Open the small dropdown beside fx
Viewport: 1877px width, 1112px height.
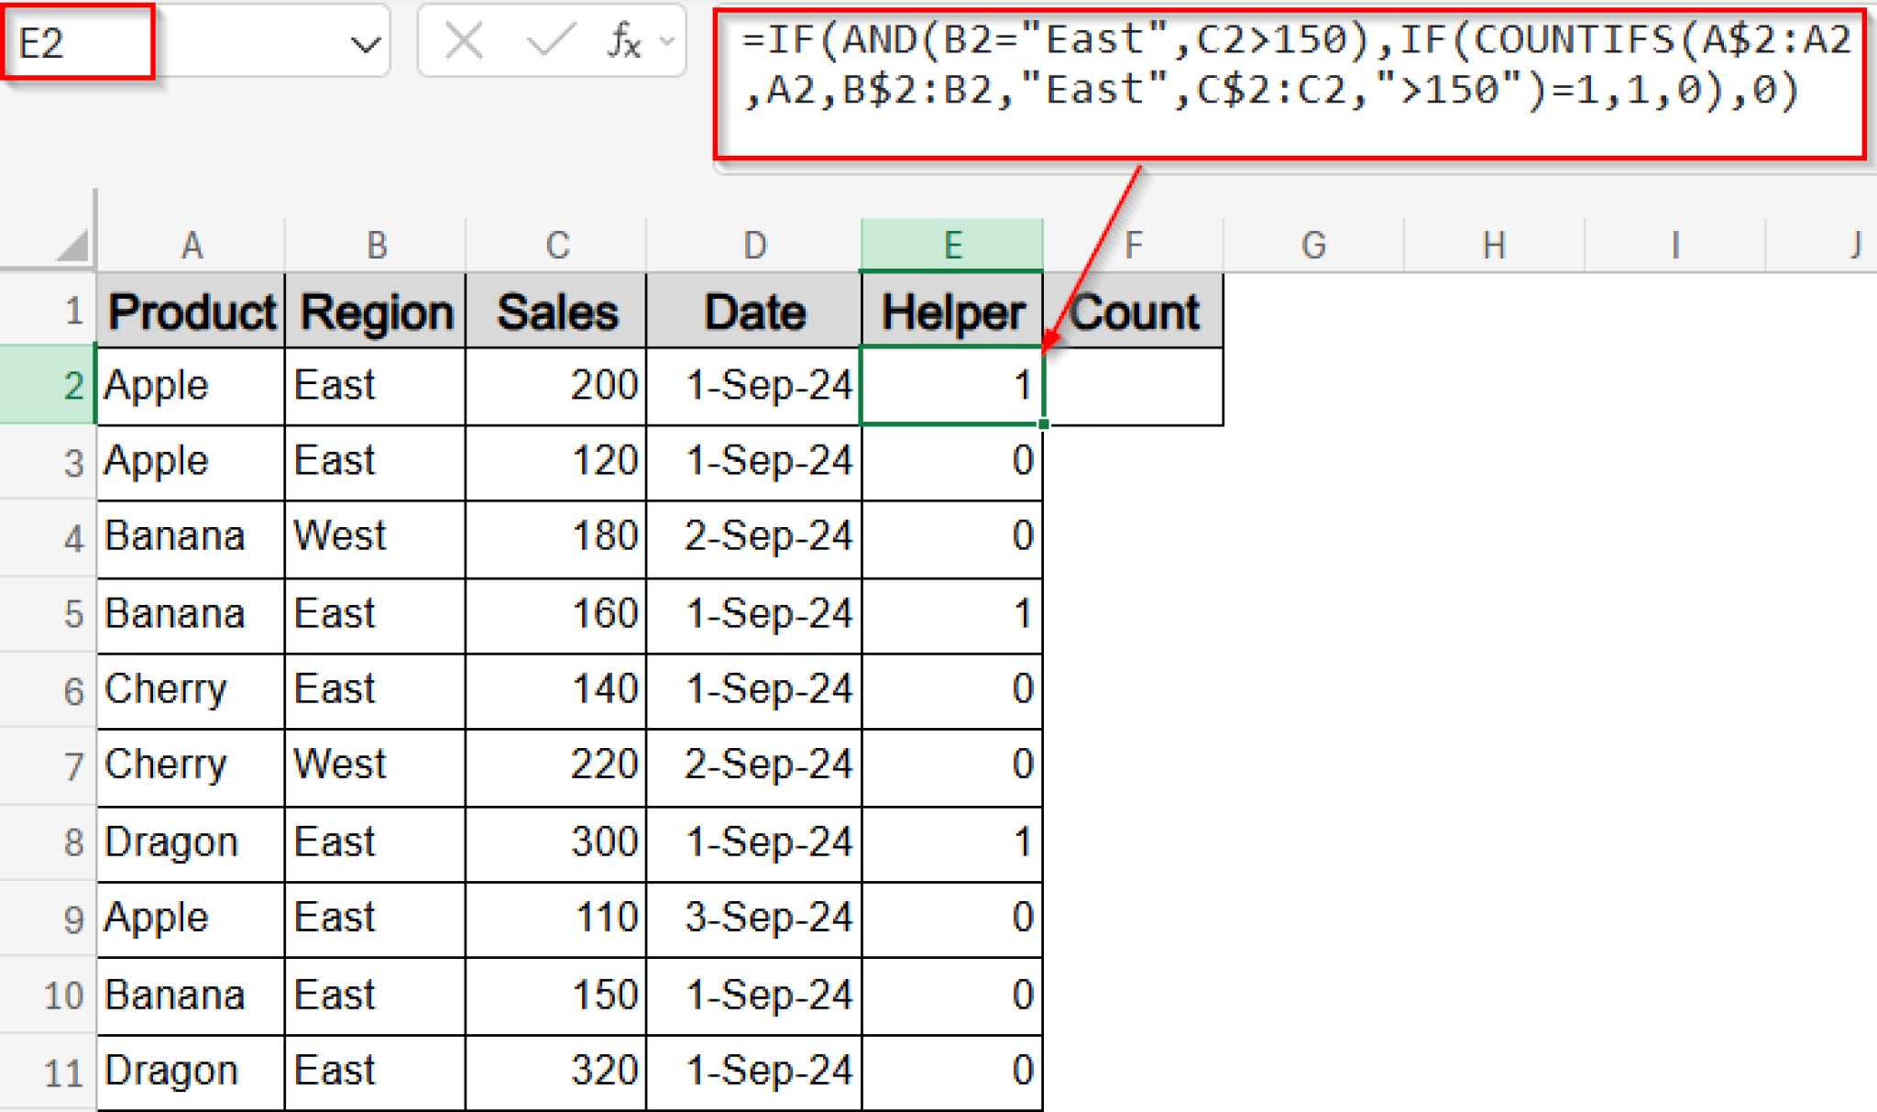tap(667, 41)
